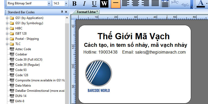Apply justified text alignment
Viewport: 208px width, 104px height.
(155, 4)
